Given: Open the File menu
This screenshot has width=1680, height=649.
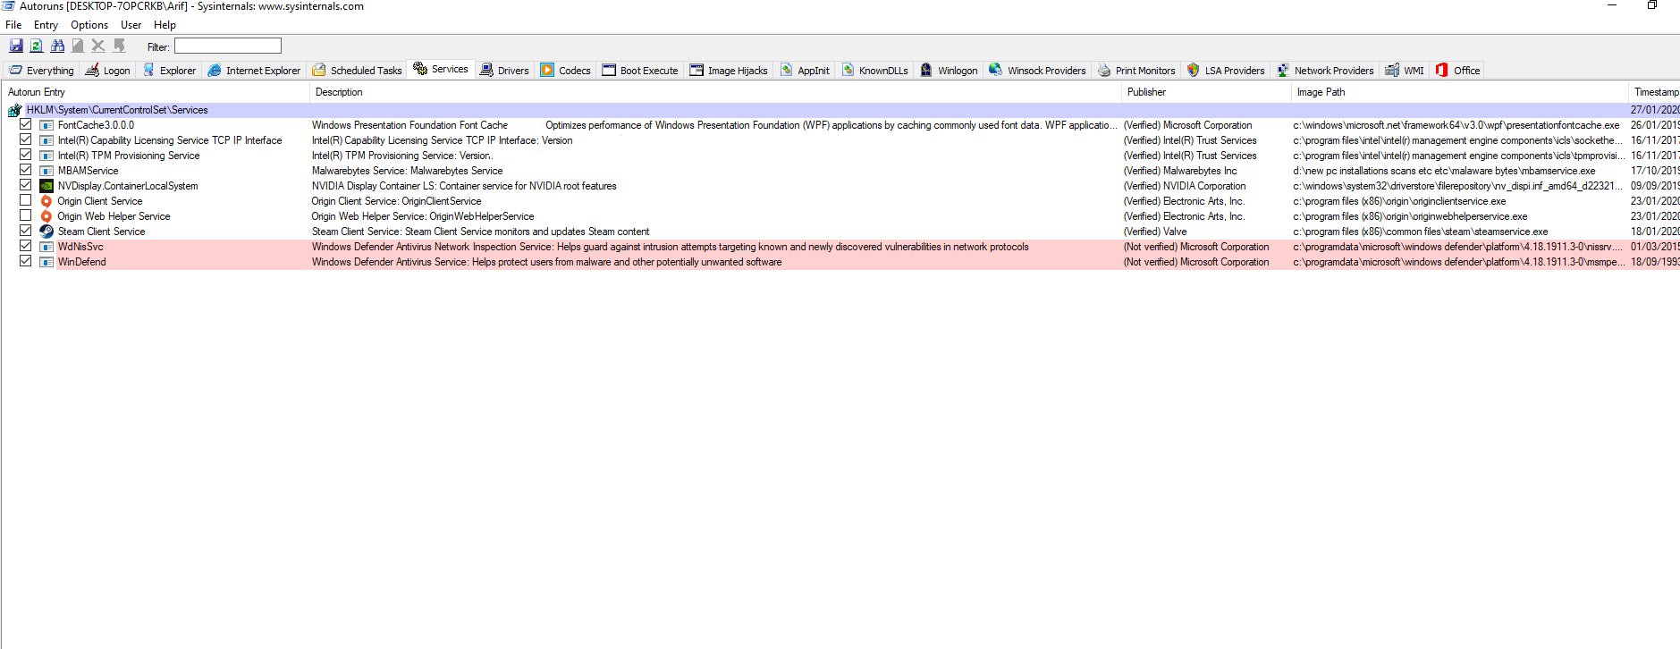Looking at the screenshot, I should [13, 25].
